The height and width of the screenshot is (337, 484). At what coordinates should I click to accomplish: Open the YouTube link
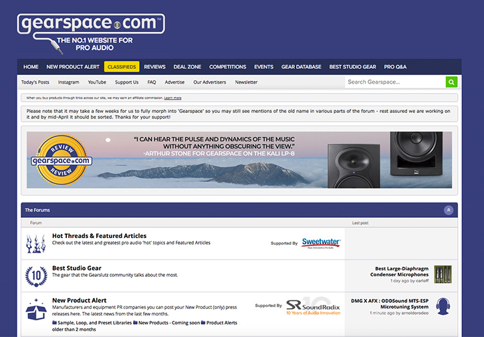click(97, 82)
